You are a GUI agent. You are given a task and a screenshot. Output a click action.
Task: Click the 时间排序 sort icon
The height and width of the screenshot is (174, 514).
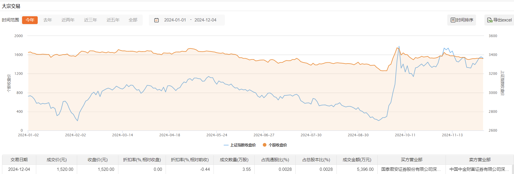tap(453, 20)
